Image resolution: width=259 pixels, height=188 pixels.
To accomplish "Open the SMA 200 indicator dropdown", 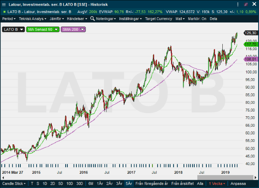I will 73,29.
